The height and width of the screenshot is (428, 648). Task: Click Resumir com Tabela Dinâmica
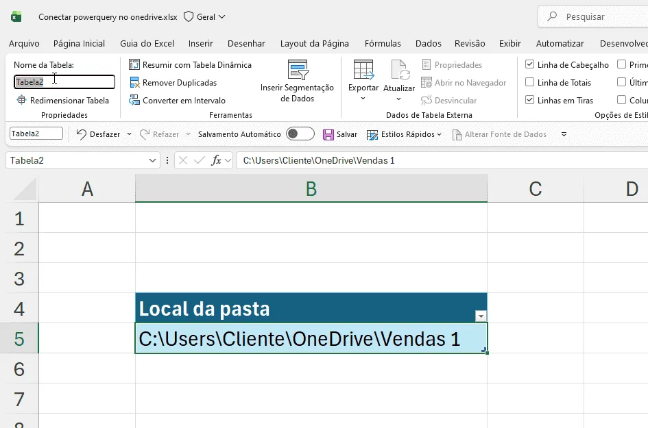click(190, 65)
